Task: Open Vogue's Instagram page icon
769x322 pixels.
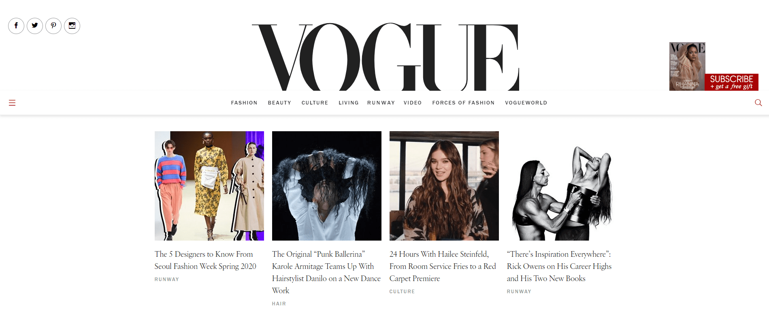Action: tap(72, 26)
